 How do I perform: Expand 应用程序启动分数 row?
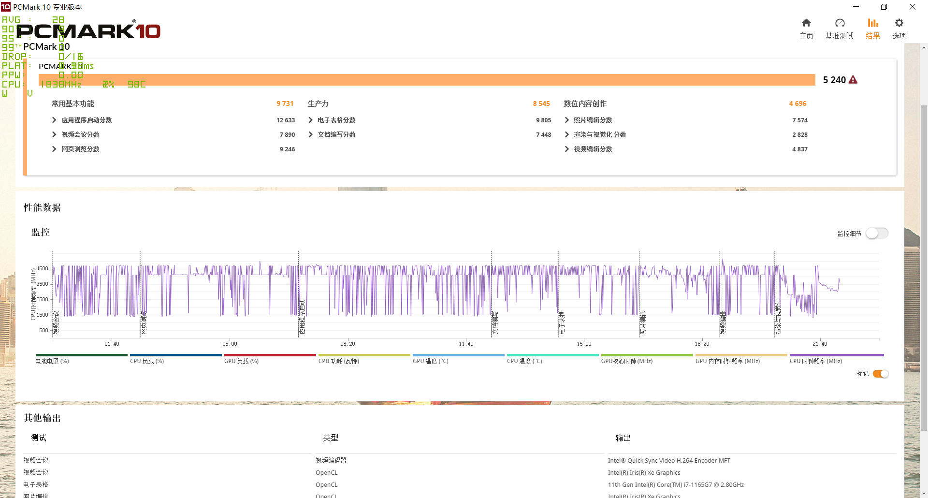click(x=54, y=120)
